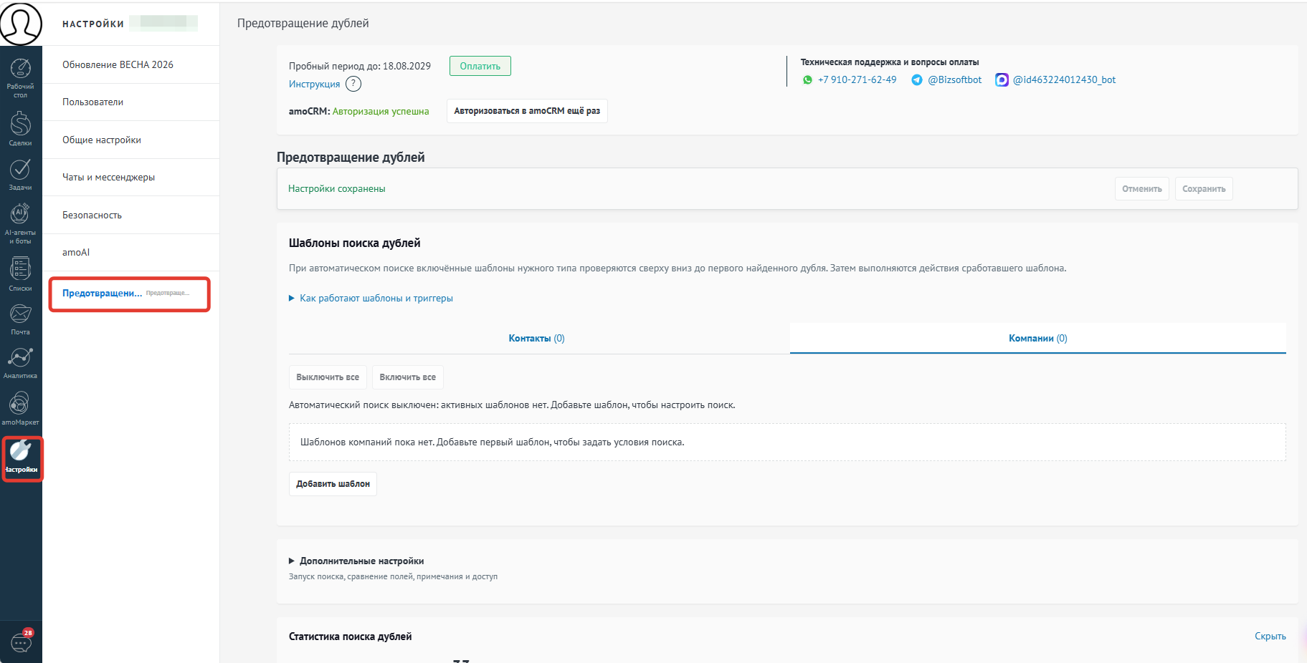Open Списки icon in left sidebar
Screen dimensions: 1307x663
(x=20, y=274)
